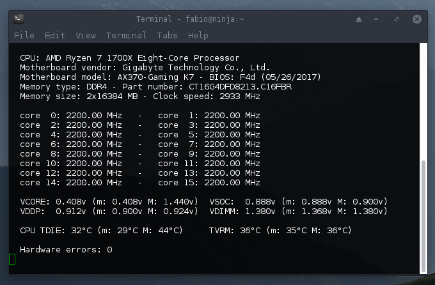
Task: Click the 'core 14:' frequency entry
Action: coord(71,183)
